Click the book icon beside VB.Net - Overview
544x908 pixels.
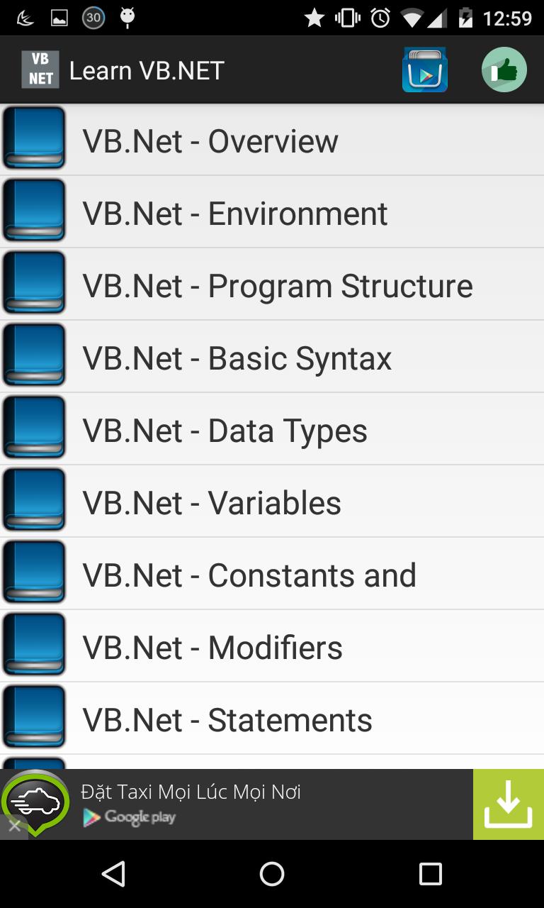click(x=34, y=139)
